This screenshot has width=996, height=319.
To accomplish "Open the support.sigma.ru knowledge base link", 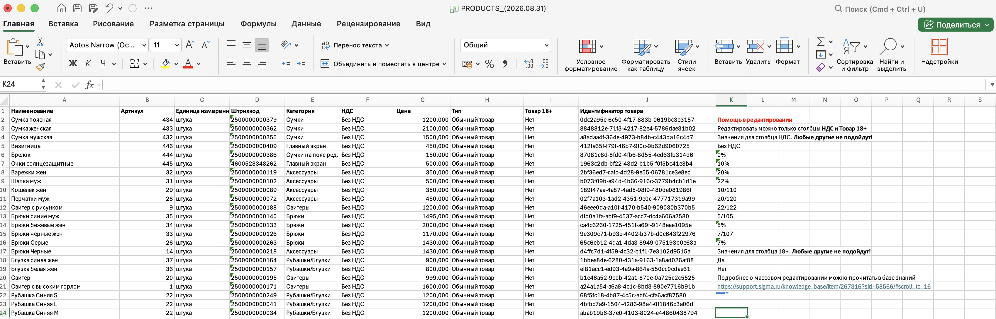I will [824, 287].
